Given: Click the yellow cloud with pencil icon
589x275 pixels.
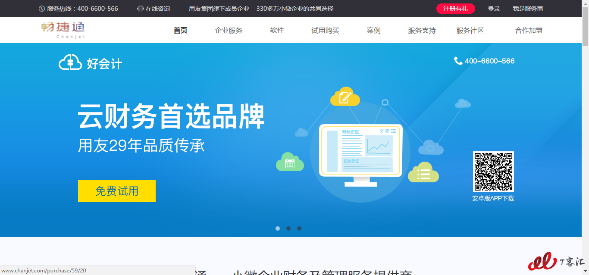Looking at the screenshot, I should point(345,97).
